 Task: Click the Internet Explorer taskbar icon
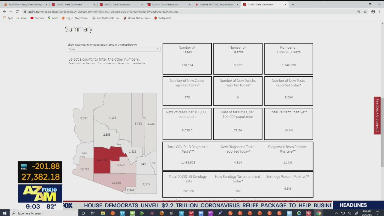tap(299, 213)
